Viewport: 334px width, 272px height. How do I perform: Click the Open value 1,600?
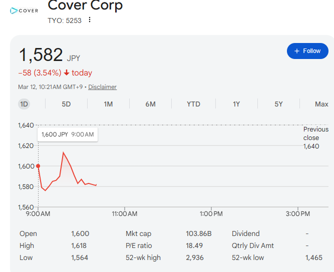(80, 233)
